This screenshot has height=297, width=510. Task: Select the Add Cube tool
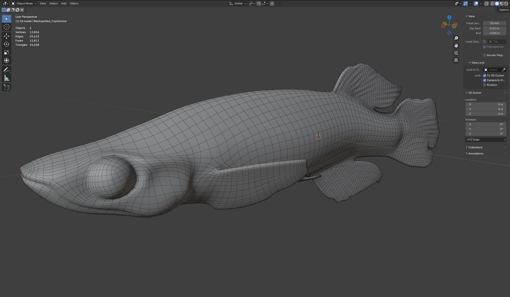point(7,87)
